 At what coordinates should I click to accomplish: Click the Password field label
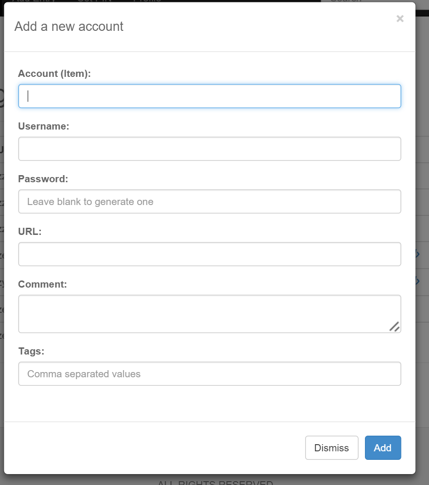pos(43,179)
